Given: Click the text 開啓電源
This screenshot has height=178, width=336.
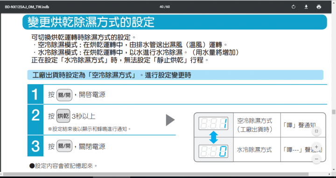Looking at the screenshot, I should coord(92,95).
